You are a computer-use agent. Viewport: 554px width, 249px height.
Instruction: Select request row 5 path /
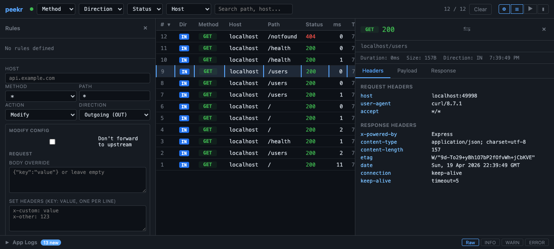tap(255, 118)
